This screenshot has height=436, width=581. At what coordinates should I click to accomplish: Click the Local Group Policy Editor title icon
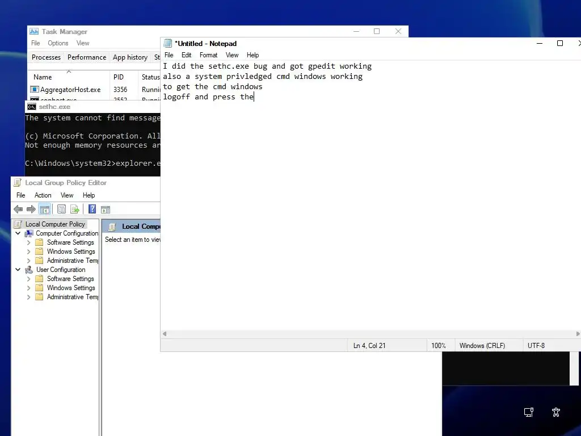[x=18, y=182]
